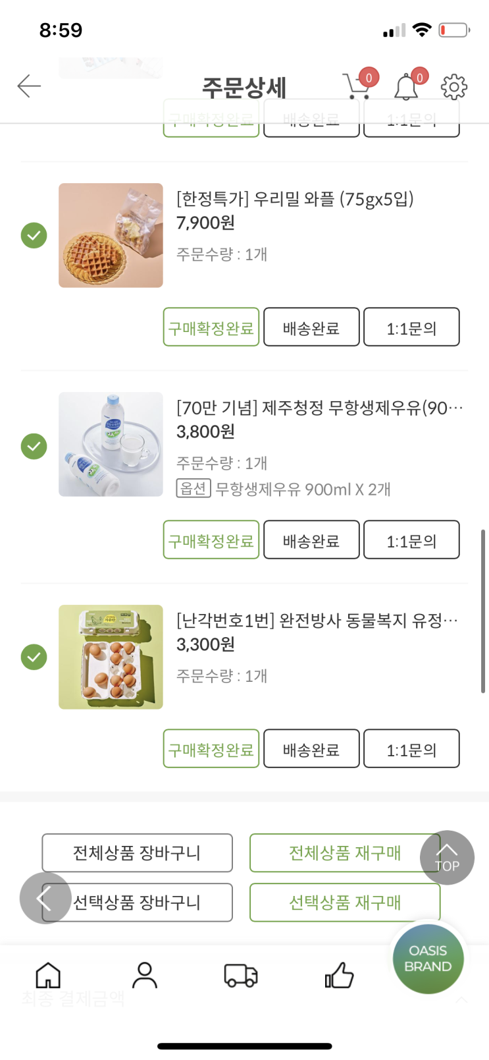Tap the egg carton product thumbnail

coord(111,657)
